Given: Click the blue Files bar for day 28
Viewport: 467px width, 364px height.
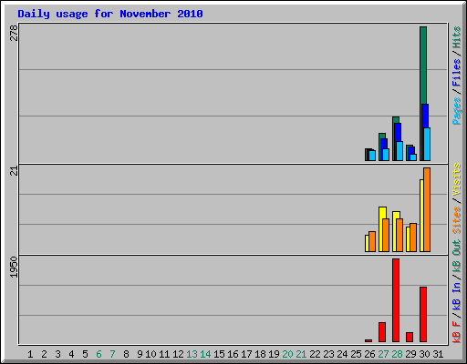Looking at the screenshot, I should point(398,132).
